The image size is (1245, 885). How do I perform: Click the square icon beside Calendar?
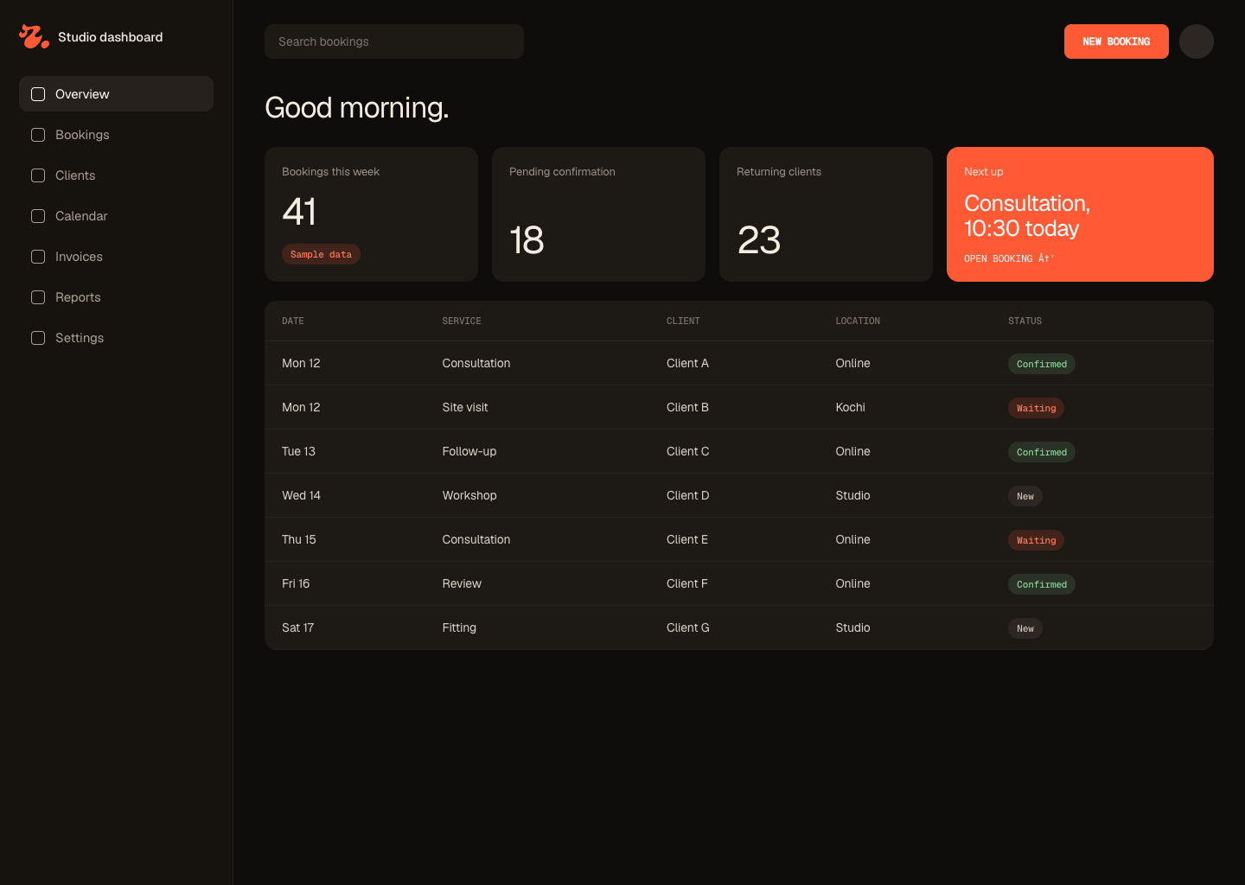pos(38,216)
